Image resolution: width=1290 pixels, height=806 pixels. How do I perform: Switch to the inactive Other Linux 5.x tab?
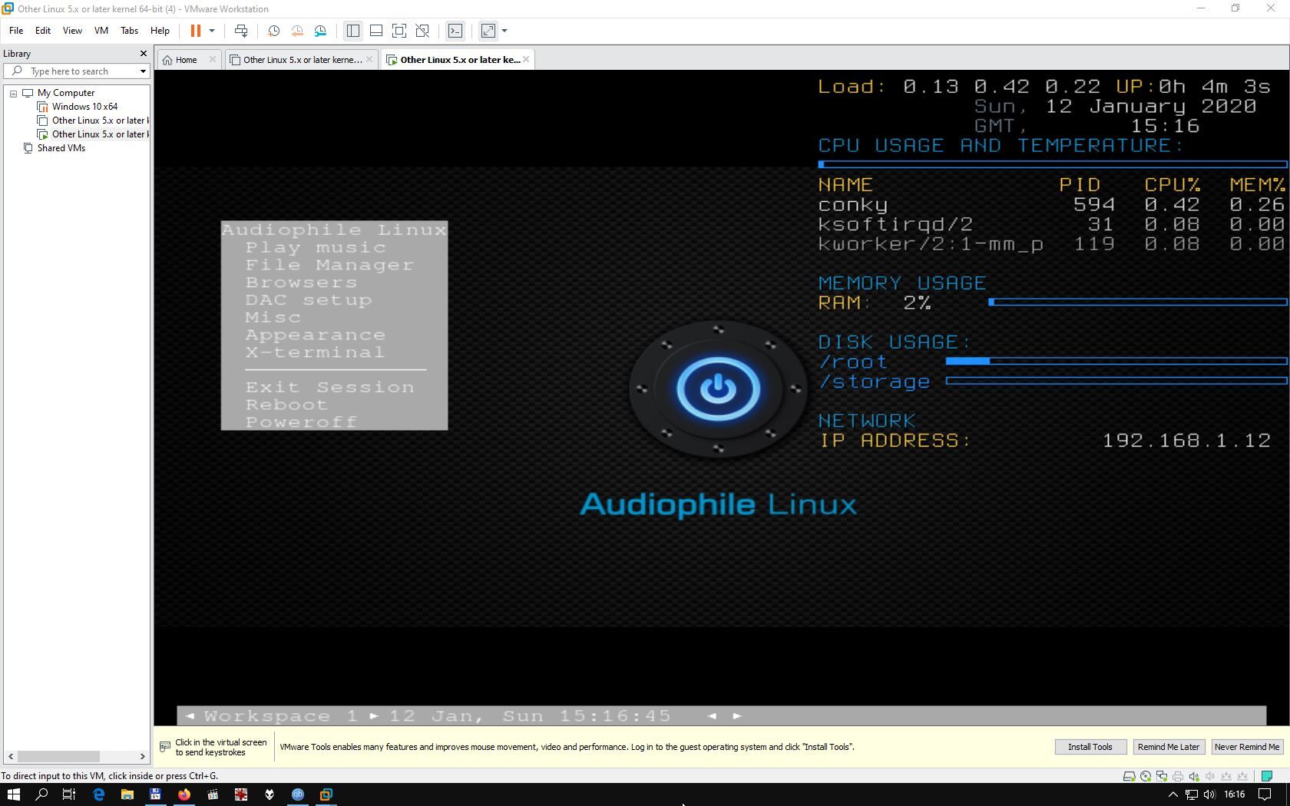tap(303, 60)
